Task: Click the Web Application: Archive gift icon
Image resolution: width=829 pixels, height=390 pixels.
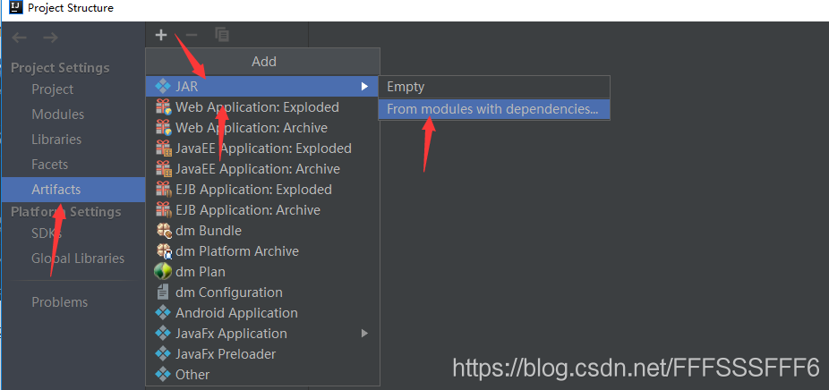Action: [163, 128]
